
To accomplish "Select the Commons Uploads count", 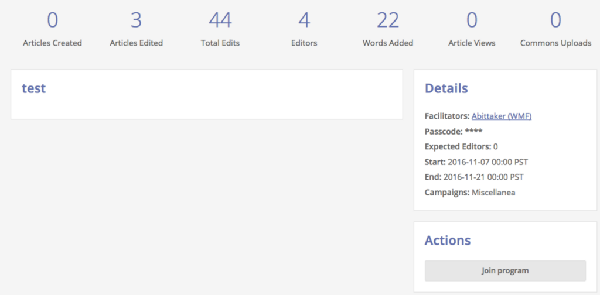I will coord(555,20).
